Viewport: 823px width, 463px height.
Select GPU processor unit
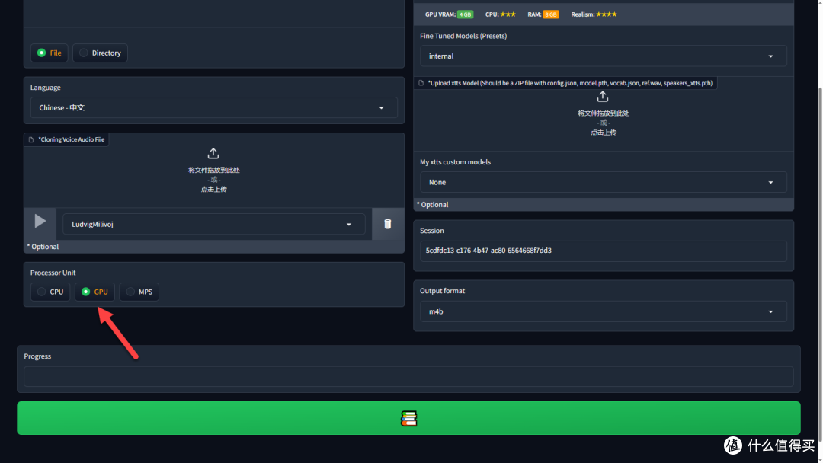[x=94, y=292]
